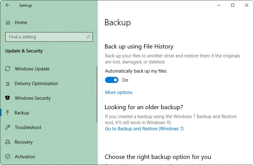
Task: Click the Activation checkmark circle icon
Action: (8, 157)
